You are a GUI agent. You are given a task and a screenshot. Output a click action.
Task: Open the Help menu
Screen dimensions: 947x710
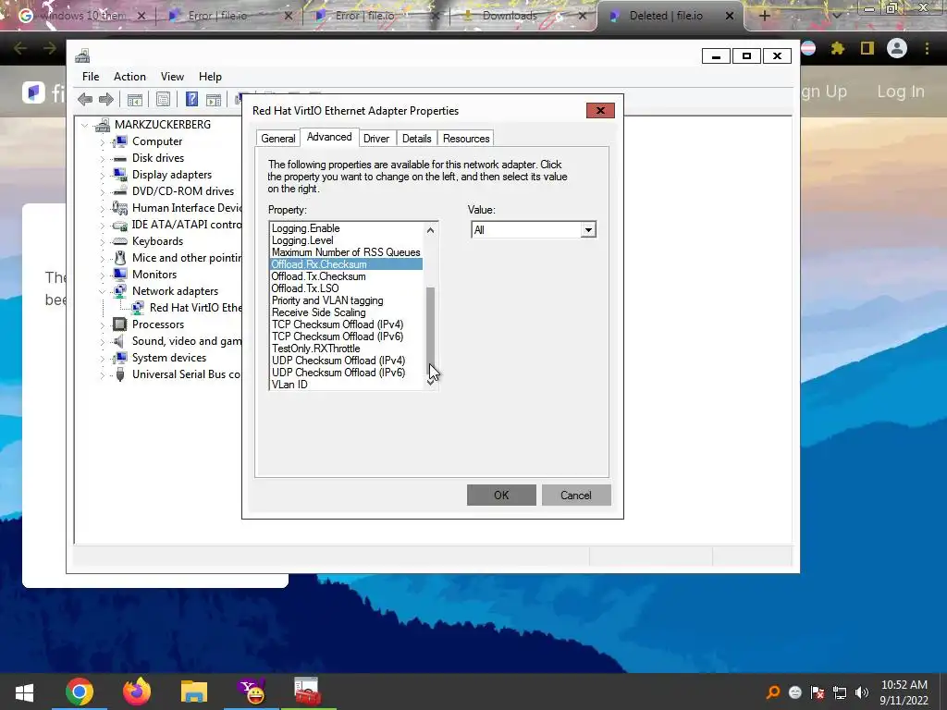pyautogui.click(x=210, y=77)
